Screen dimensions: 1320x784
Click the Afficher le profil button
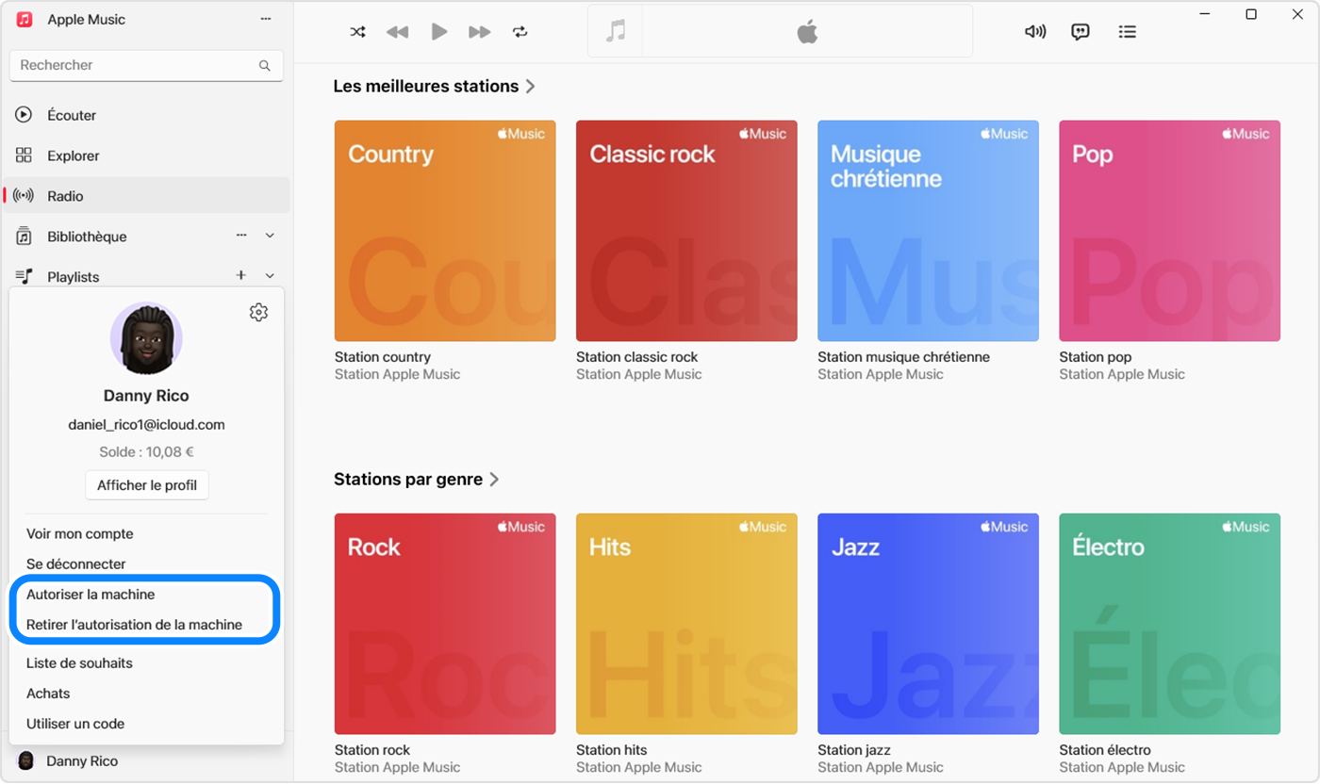[x=146, y=485]
